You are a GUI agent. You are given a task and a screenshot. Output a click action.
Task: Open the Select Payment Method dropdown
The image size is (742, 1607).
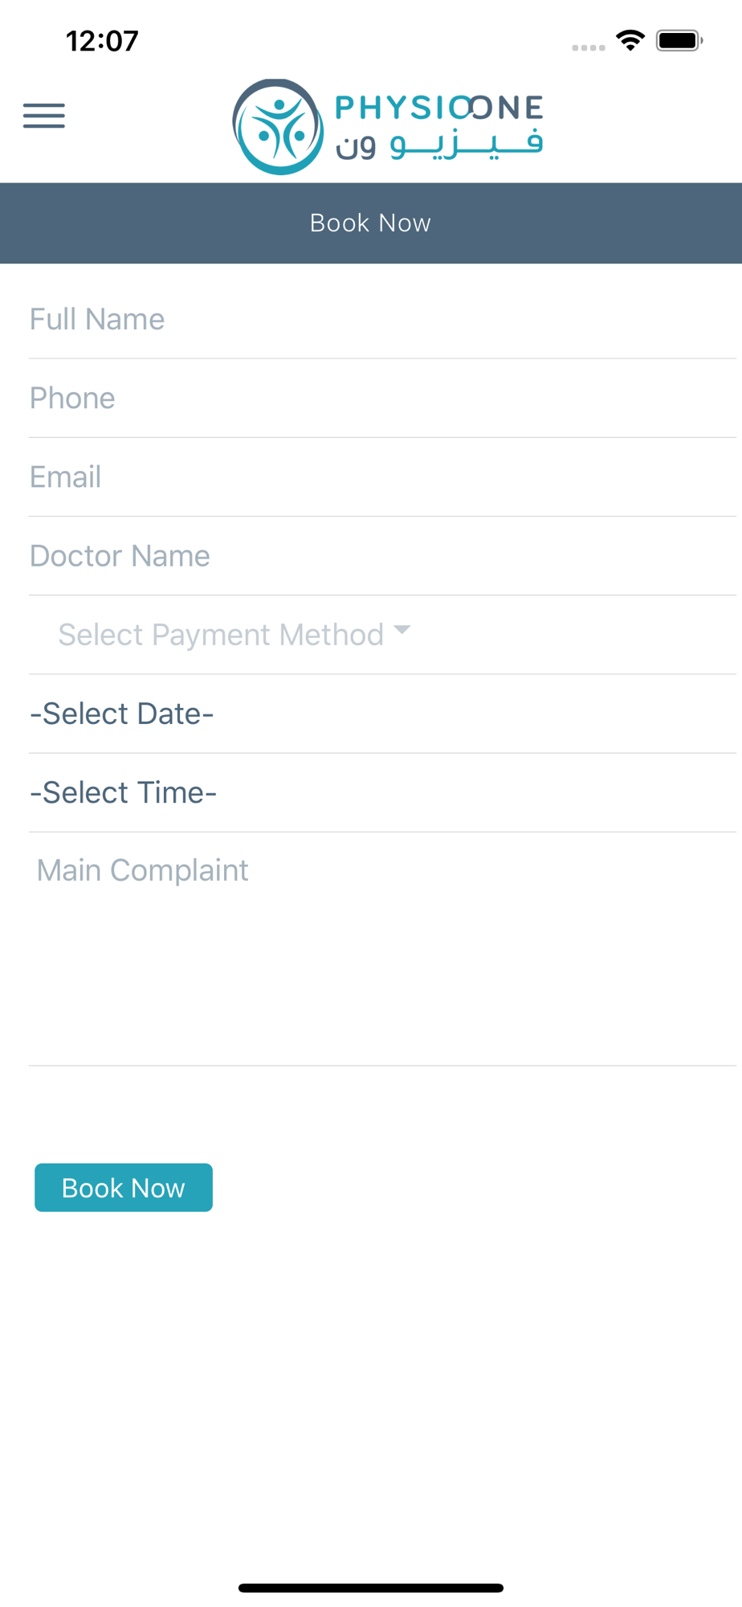221,635
